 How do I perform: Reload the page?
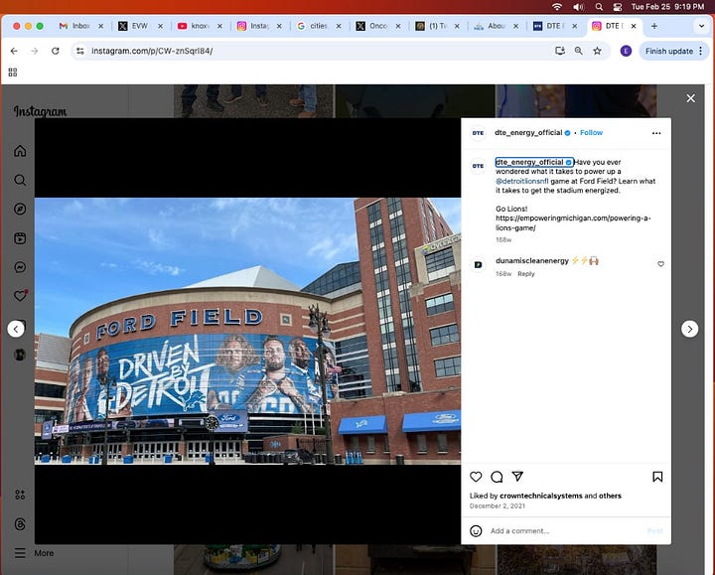pyautogui.click(x=56, y=51)
